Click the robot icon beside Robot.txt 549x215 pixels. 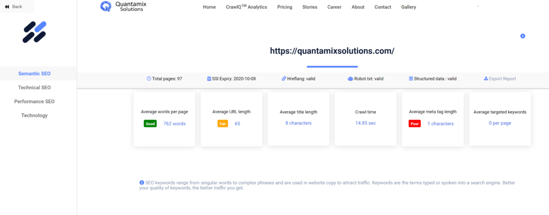[x=351, y=79]
